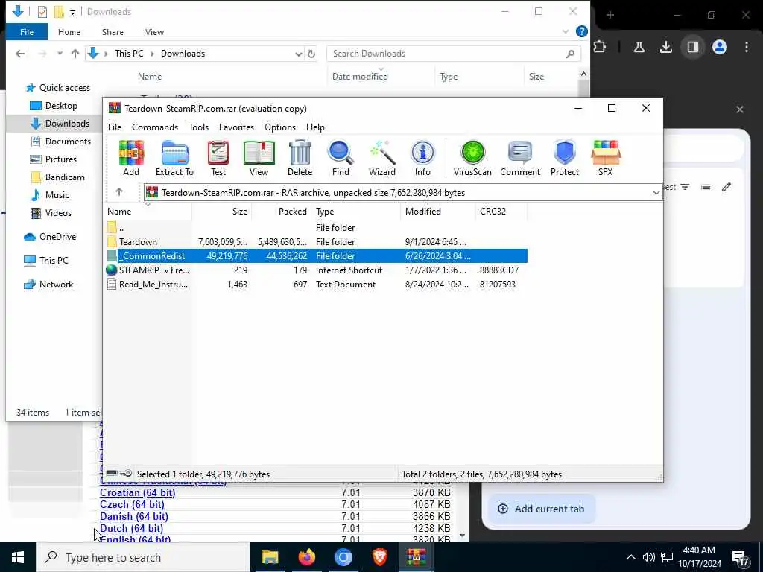This screenshot has width=763, height=572.
Task: Open Quick Access Toolbar customize dropdown
Action: 72,12
